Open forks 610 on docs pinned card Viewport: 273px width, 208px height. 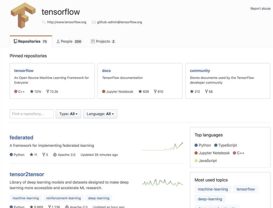tap(158, 91)
